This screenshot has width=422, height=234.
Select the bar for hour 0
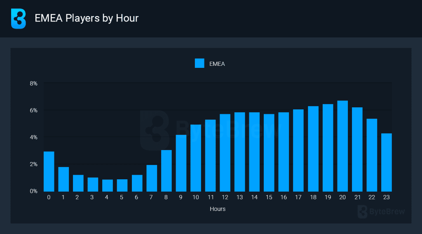(x=49, y=171)
